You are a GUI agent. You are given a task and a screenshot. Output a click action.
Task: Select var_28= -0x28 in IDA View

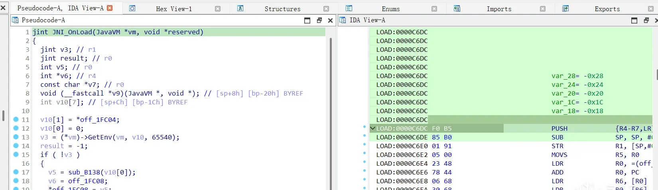pyautogui.click(x=577, y=76)
